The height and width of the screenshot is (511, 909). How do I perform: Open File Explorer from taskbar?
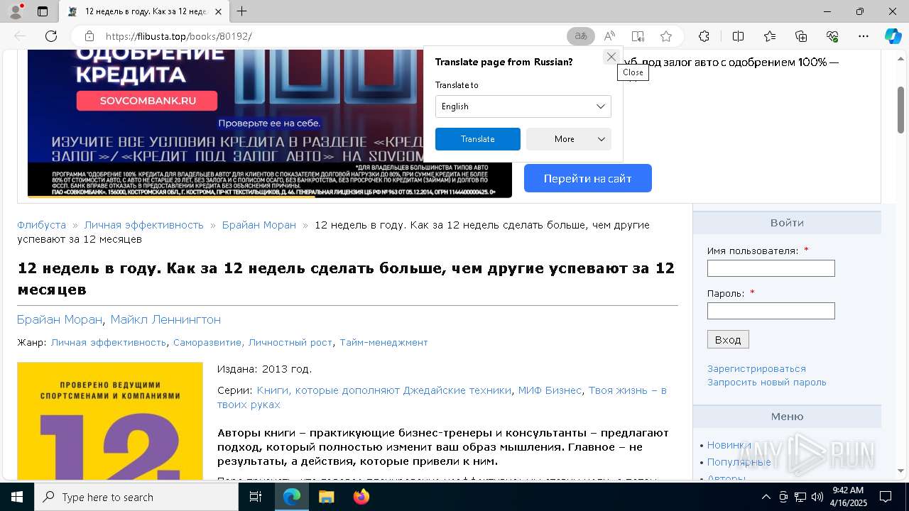coord(326,497)
